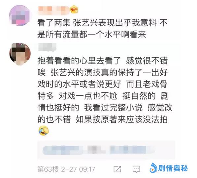Select the line 是所有流量都一个水平啊看来

coord(92,34)
